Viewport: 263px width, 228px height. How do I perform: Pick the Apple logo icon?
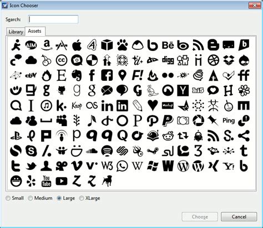coord(77,45)
